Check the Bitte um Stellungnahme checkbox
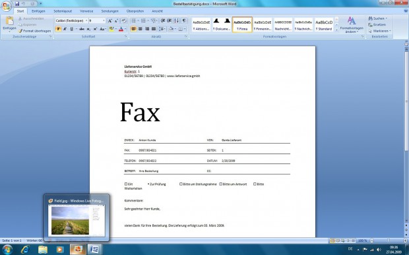Viewport: 409px width, 255px height. click(181, 184)
